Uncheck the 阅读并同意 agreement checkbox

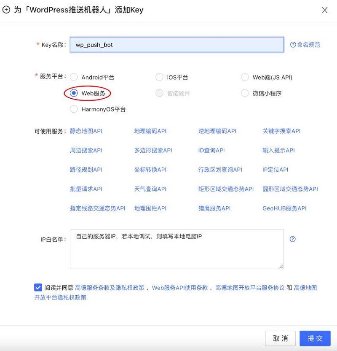38,287
